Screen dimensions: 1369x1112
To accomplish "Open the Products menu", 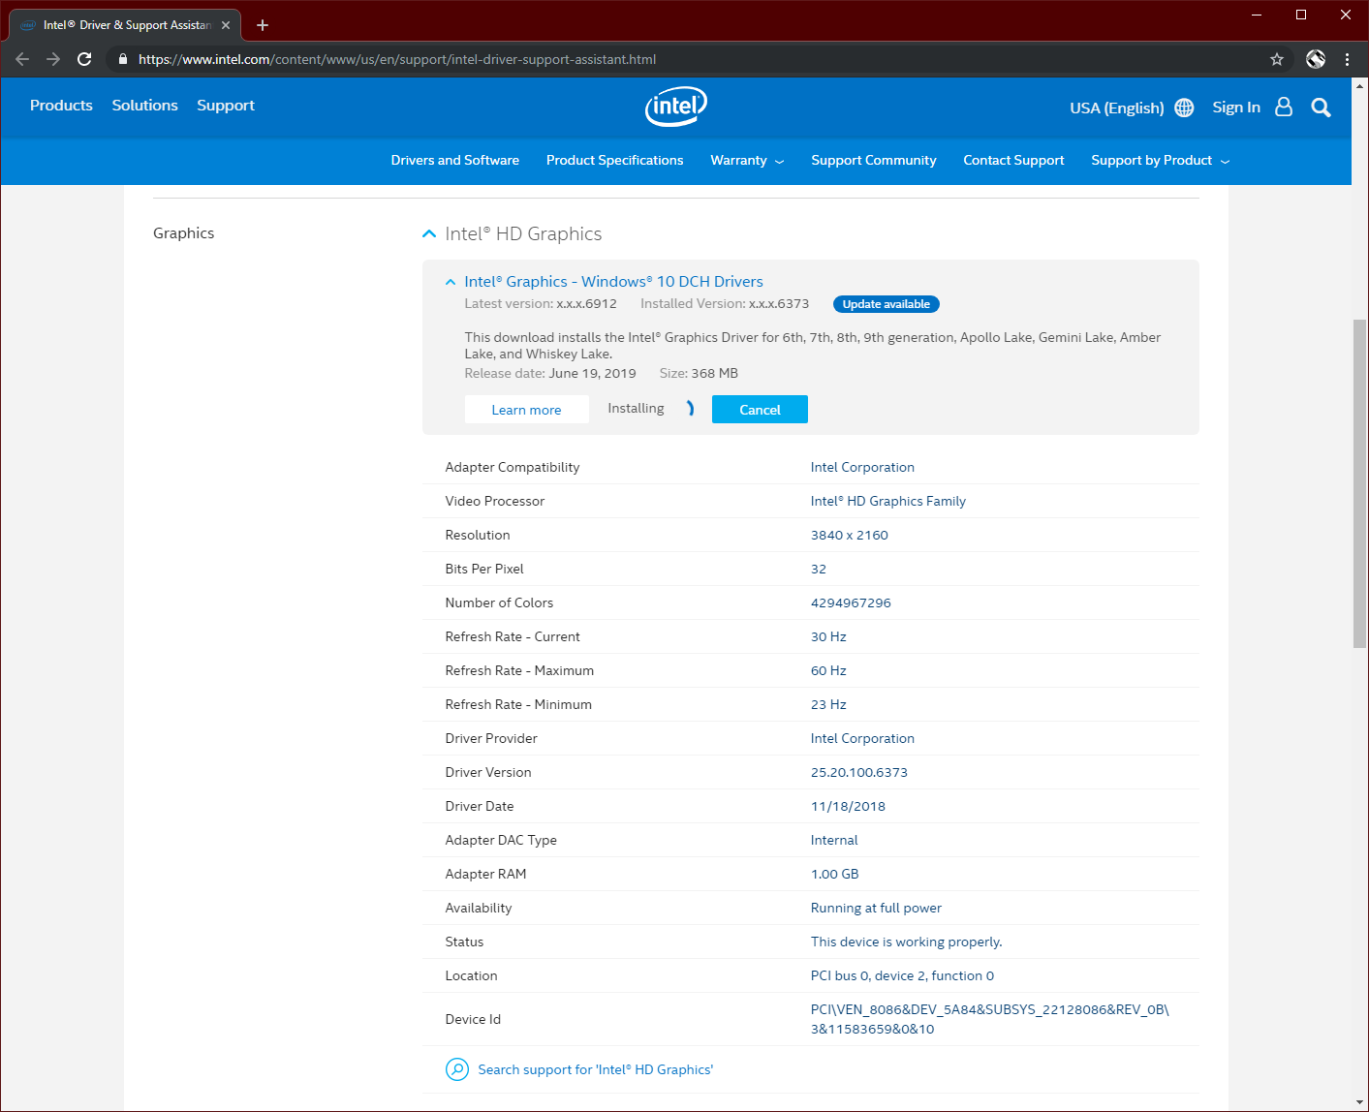I will pos(61,106).
